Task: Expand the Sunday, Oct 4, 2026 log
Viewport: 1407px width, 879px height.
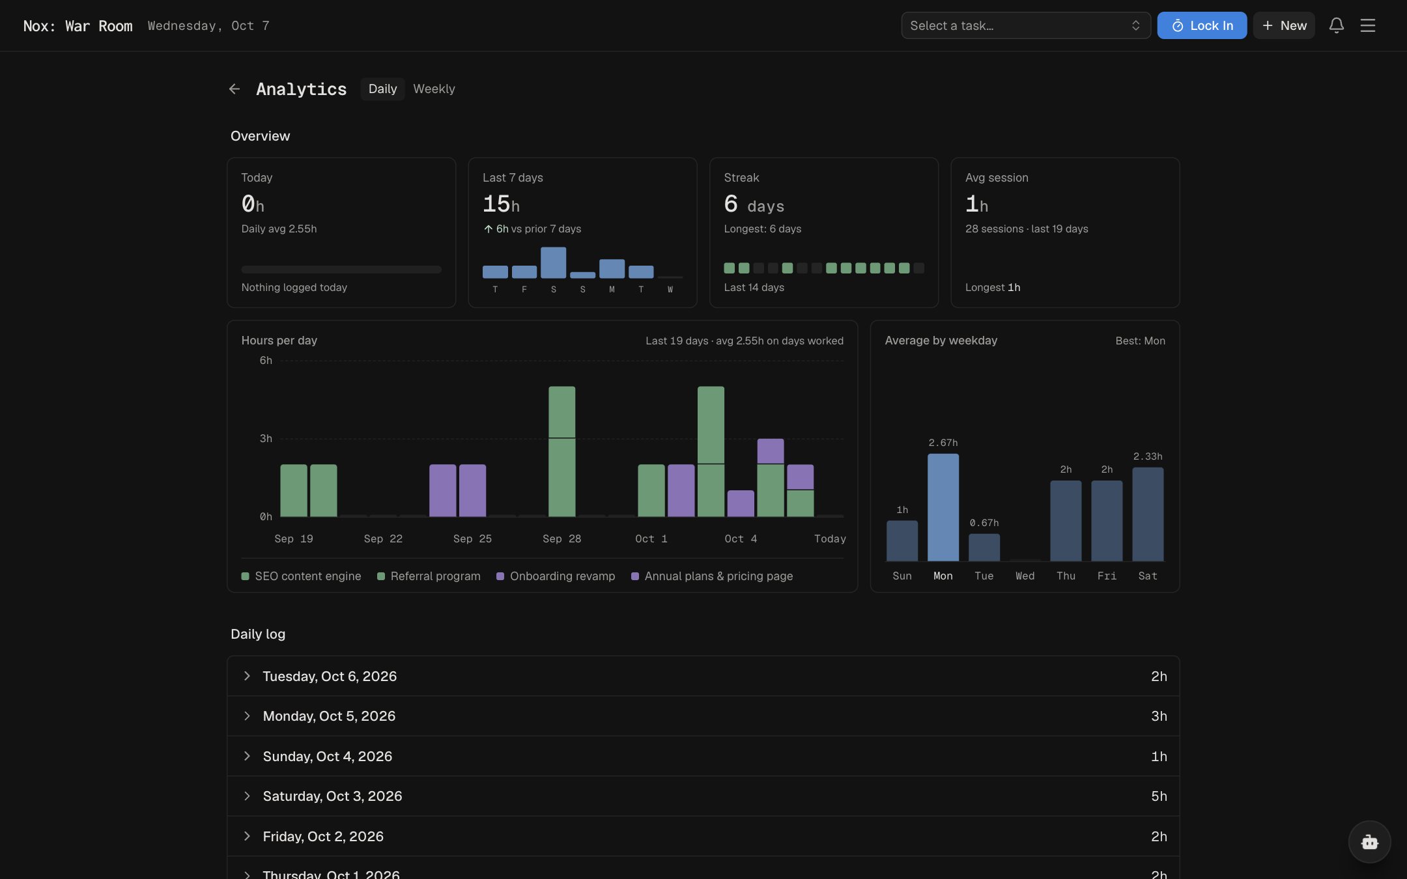Action: [703, 756]
